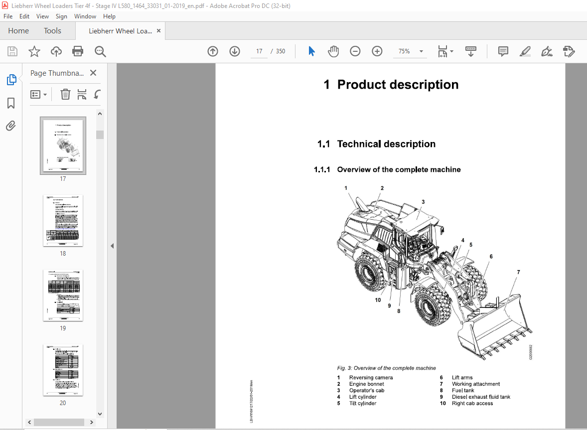The height and width of the screenshot is (430, 587).
Task: Collapse the navigation pane arrow
Action: pos(112,246)
